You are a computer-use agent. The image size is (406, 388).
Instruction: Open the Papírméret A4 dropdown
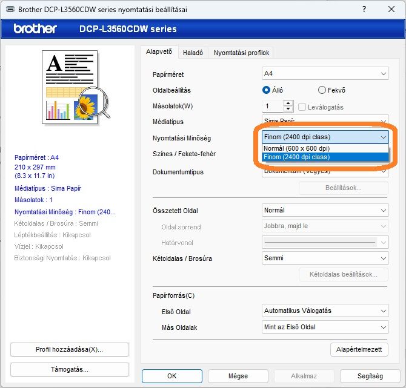click(x=325, y=73)
